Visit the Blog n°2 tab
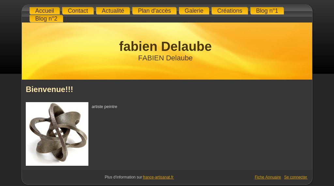The width and height of the screenshot is (334, 186). coord(46,19)
